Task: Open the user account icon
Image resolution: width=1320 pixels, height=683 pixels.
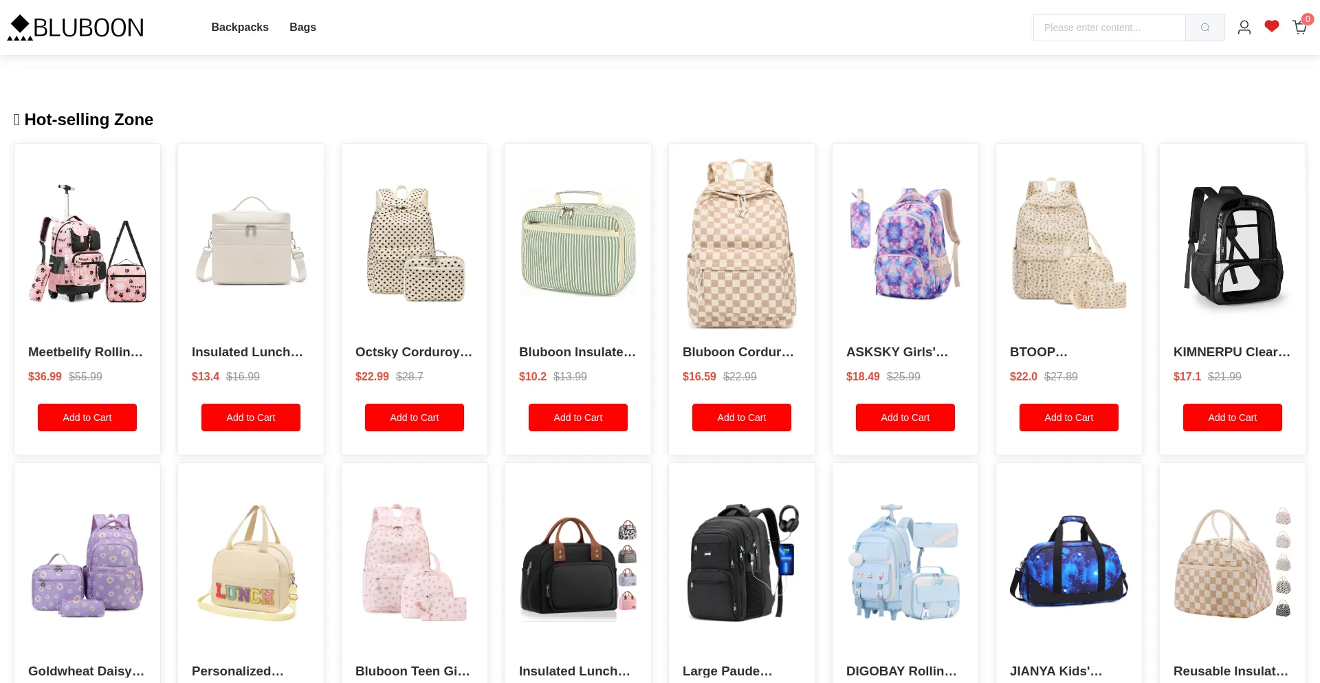Action: [x=1244, y=28]
